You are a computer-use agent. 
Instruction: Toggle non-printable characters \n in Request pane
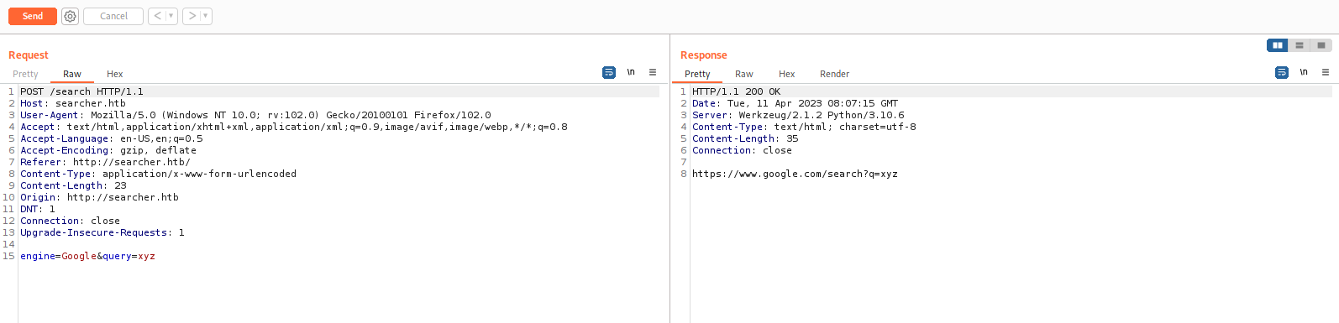pyautogui.click(x=631, y=72)
